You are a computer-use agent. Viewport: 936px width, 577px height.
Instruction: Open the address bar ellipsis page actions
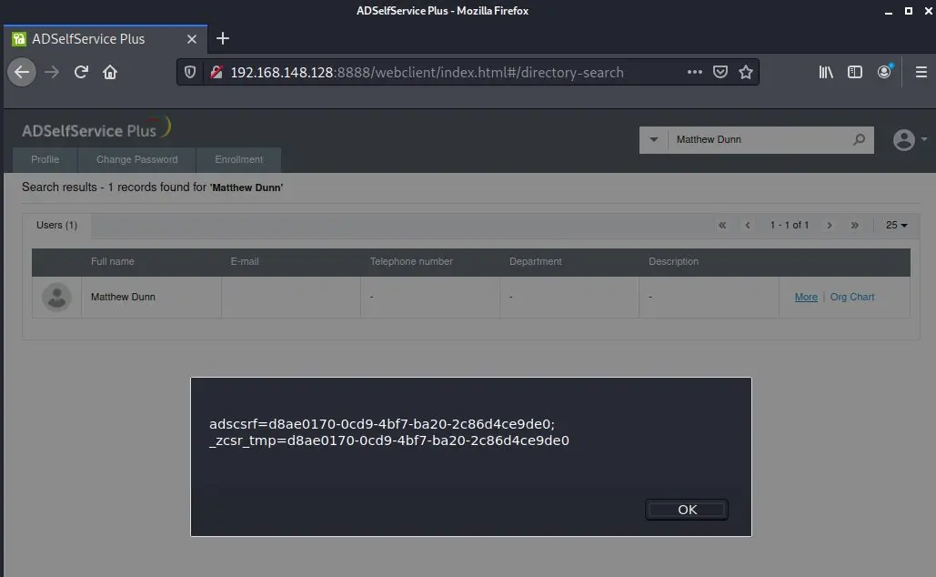[694, 71]
